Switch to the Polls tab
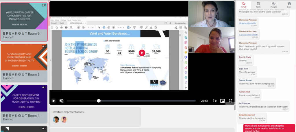The width and height of the screenshot is (296, 132). pos(258,5)
